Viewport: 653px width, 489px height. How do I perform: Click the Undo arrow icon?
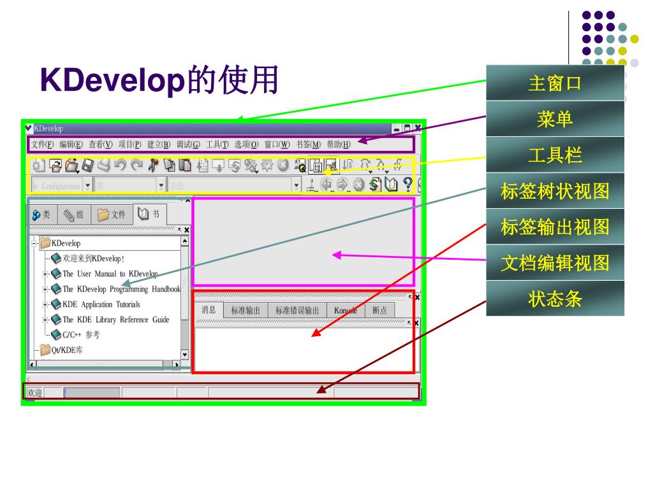point(121,166)
